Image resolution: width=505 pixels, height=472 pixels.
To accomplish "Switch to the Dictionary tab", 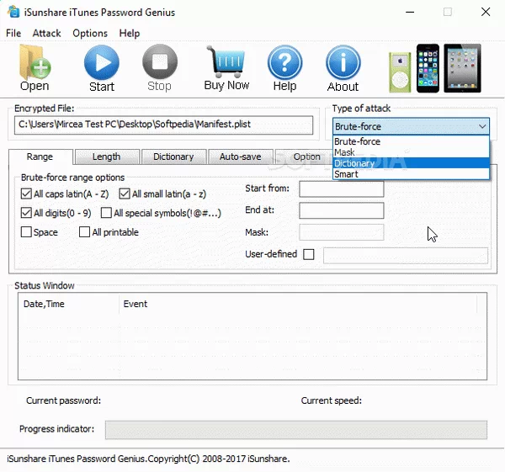I will (x=173, y=156).
